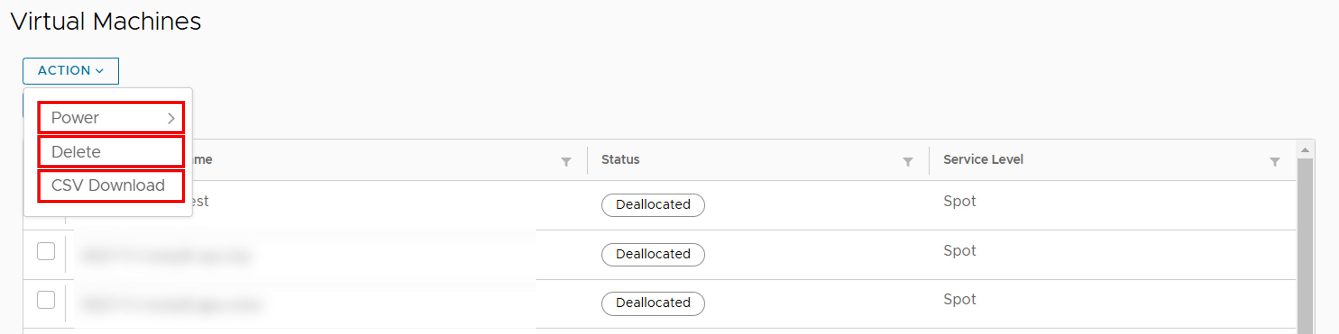
Task: Click the third row's Deallocated status badge
Action: click(653, 303)
